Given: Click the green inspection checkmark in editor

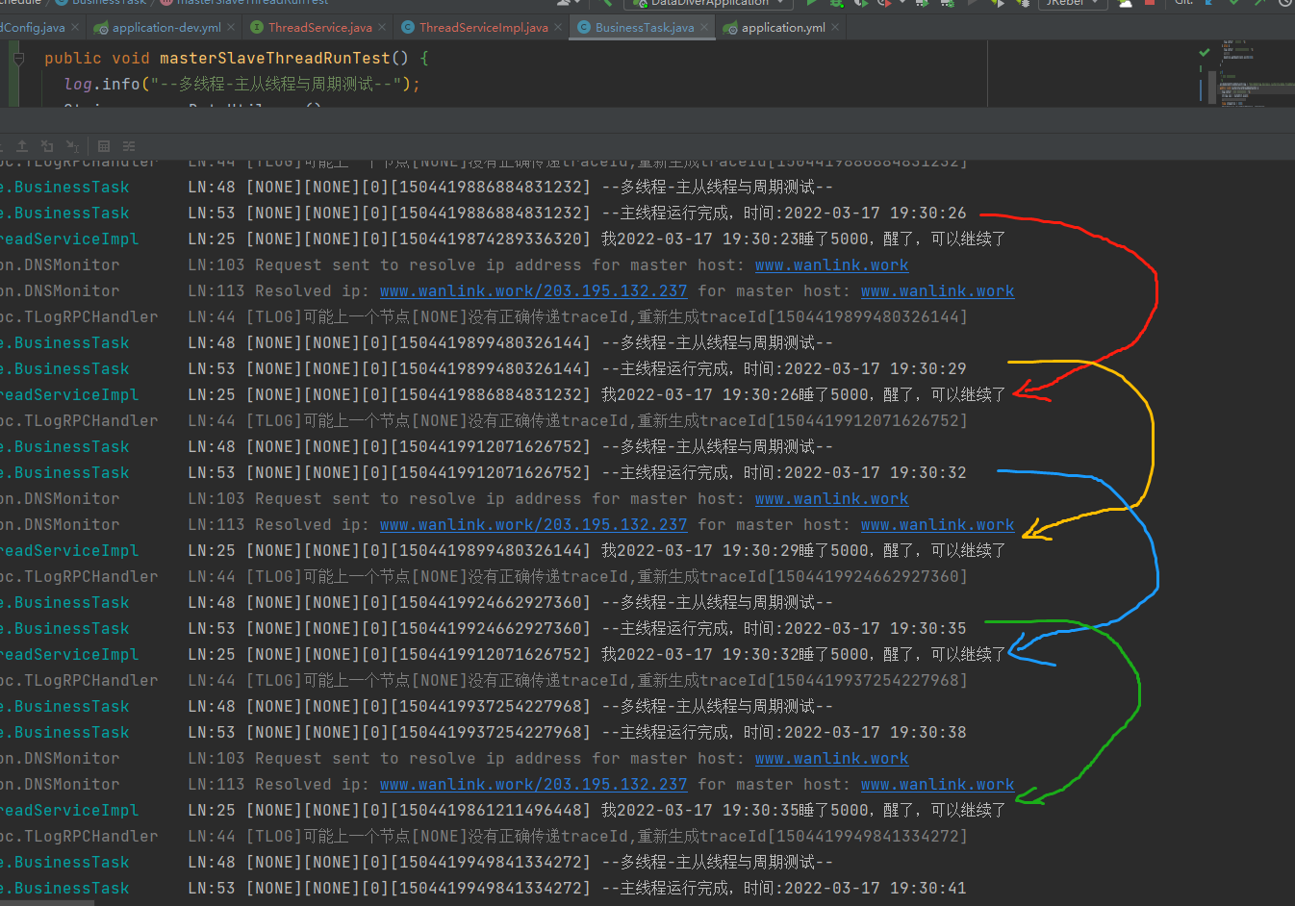Looking at the screenshot, I should pos(1205,52).
